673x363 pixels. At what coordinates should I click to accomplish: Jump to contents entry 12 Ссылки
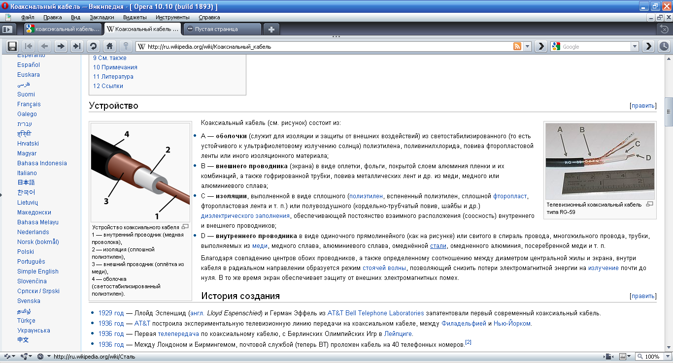[108, 86]
